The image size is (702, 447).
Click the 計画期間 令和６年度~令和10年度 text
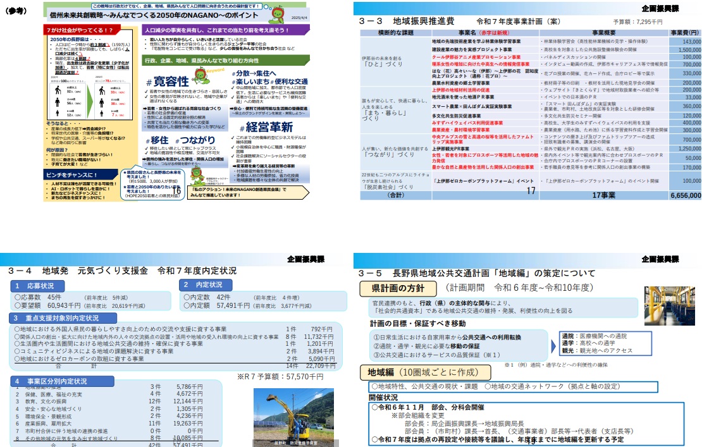[x=520, y=288]
